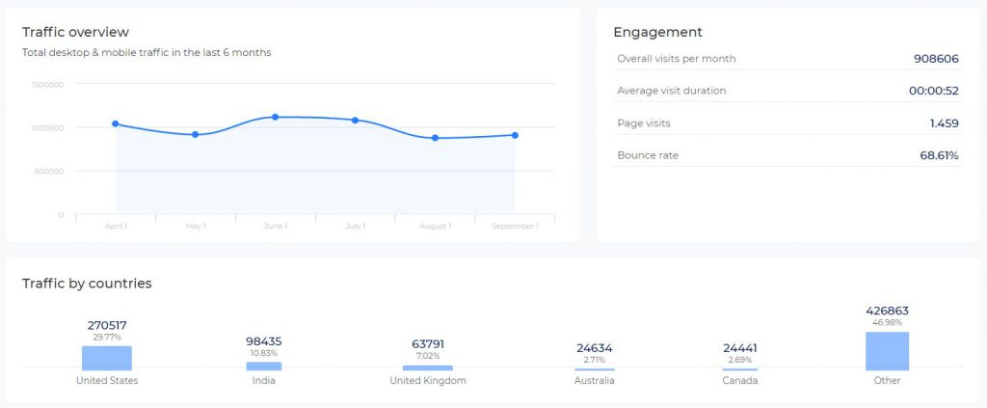Image resolution: width=987 pixels, height=408 pixels.
Task: Click the India count 98435
Action: pos(264,341)
